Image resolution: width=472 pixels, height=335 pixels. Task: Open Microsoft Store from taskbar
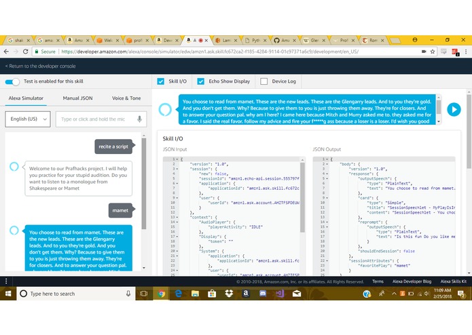pyautogui.click(x=212, y=294)
